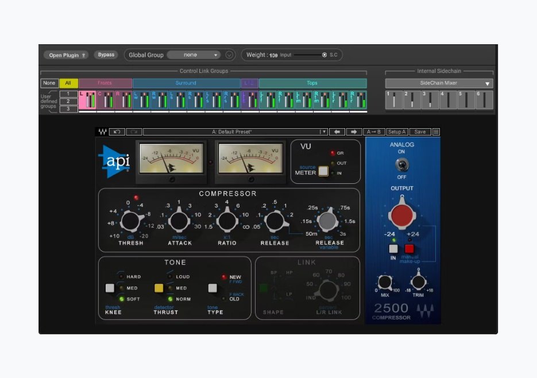This screenshot has height=378, width=537.
Task: Toggle the compressor IN button
Action: pyautogui.click(x=393, y=249)
